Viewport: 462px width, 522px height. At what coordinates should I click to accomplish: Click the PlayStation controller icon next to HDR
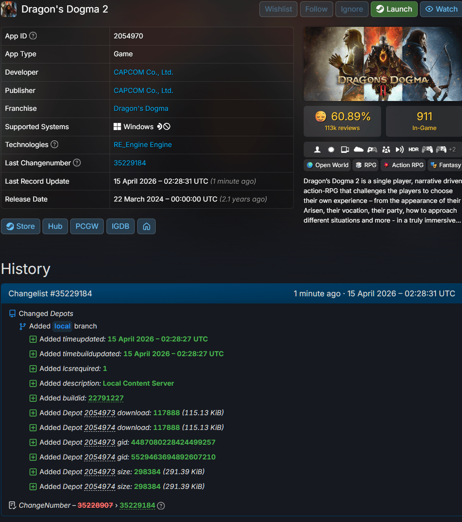point(428,149)
